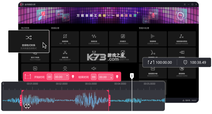This screenshot has height=114, width=212.
Task: Click the end time minutes field 99
Action: (x=94, y=77)
